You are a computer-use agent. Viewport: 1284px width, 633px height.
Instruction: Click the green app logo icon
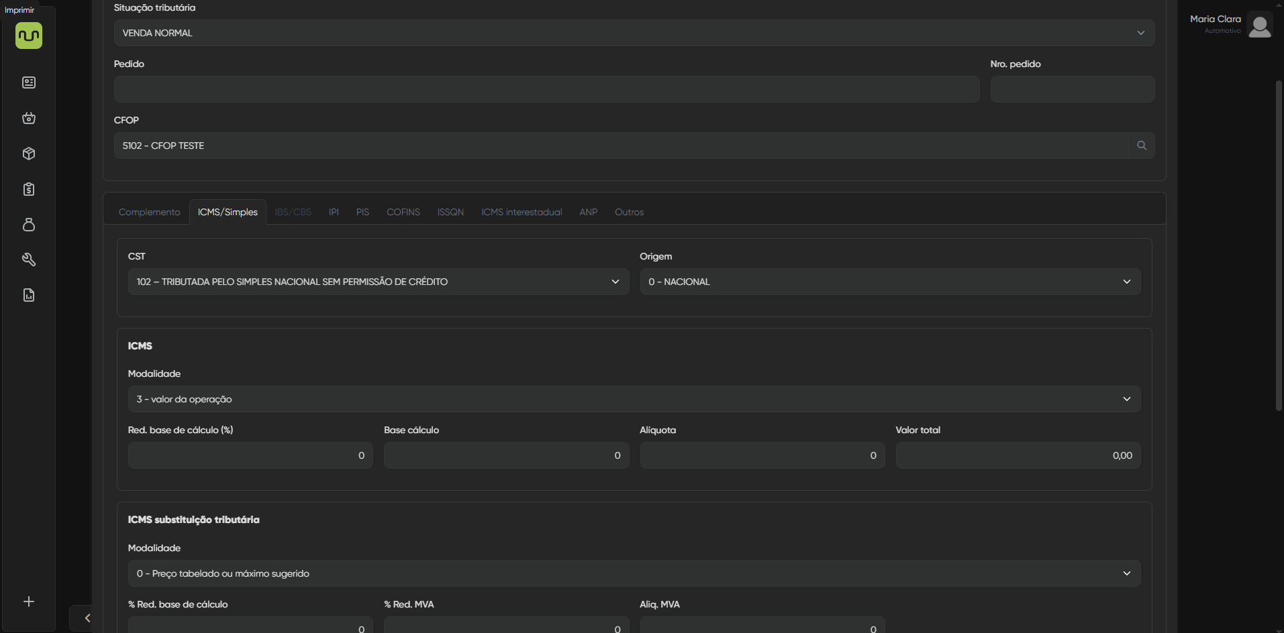pos(29,36)
